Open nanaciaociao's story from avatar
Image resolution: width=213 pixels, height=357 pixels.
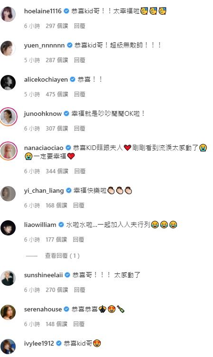click(x=8, y=150)
